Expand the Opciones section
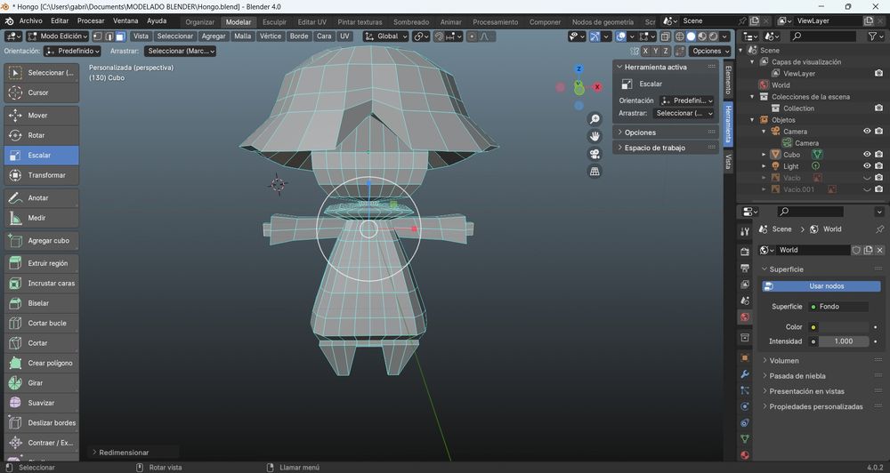The height and width of the screenshot is (473, 890). pyautogui.click(x=640, y=132)
